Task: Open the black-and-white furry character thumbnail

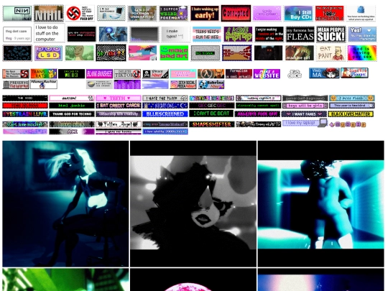Action: tap(193, 204)
